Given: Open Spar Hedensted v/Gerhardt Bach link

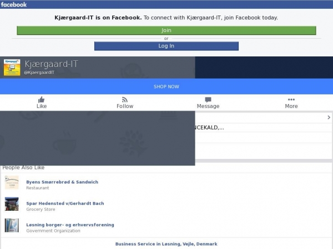Looking at the screenshot, I should pyautogui.click(x=65, y=203).
